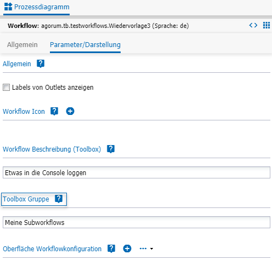Focus the Meine Subworkflows input field
Viewport: 272px width, 260px height.
tap(137, 222)
